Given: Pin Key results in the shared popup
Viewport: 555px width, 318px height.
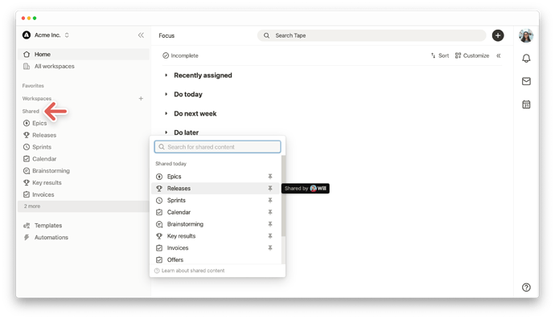Looking at the screenshot, I should 270,236.
